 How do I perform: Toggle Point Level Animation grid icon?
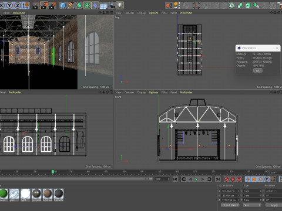point(273,179)
